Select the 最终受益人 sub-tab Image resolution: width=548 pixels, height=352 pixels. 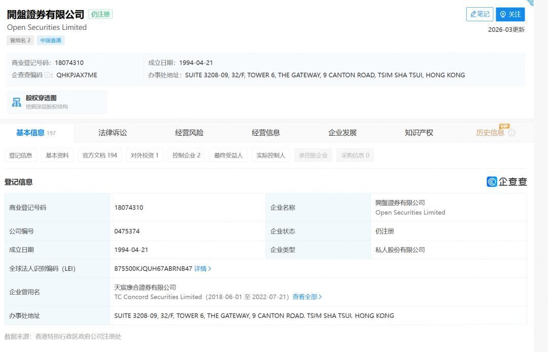(x=228, y=155)
